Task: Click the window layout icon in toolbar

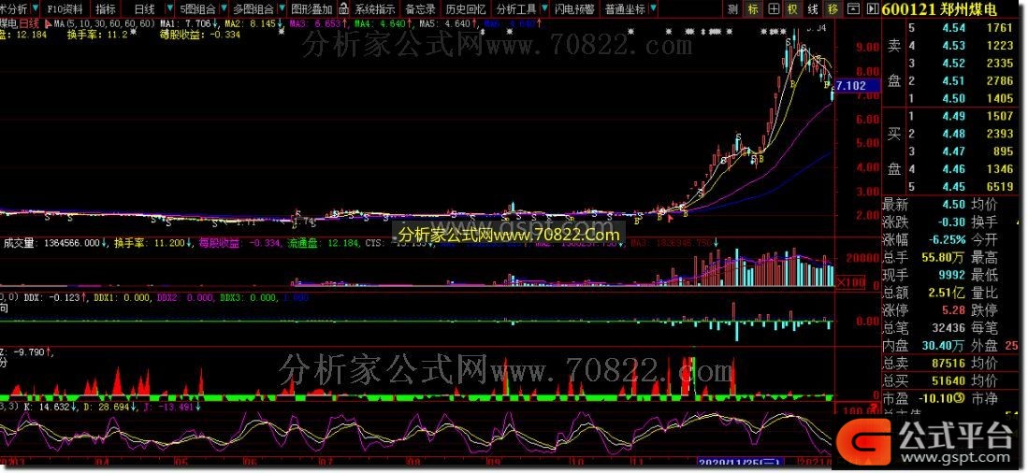Action: pos(852,8)
